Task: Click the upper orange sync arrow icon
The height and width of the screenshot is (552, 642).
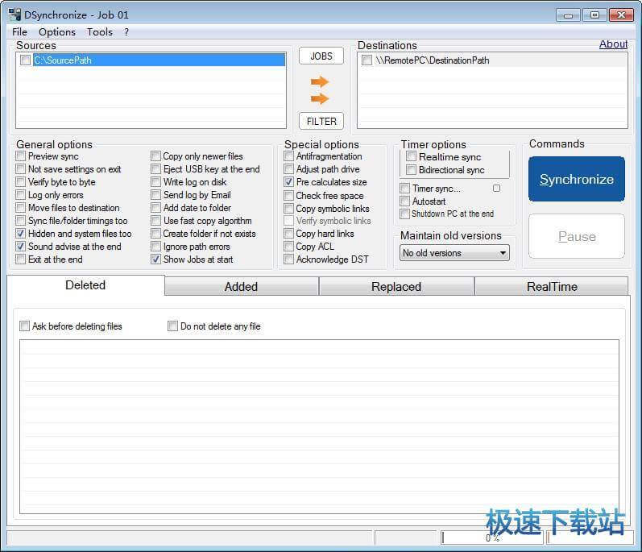Action: (x=320, y=81)
